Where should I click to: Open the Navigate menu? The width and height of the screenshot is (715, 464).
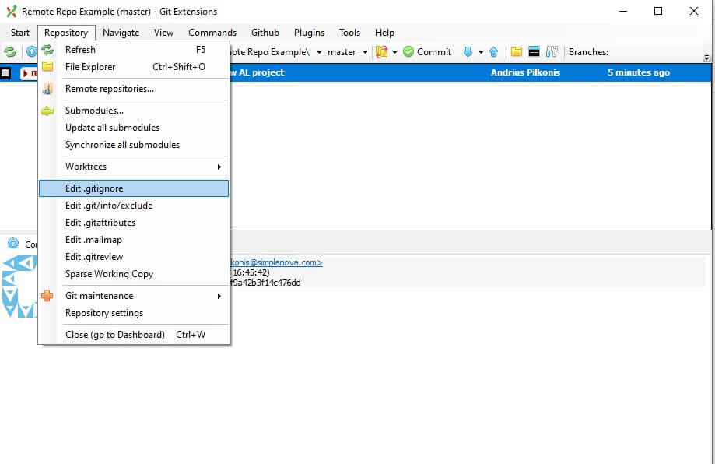click(x=121, y=33)
